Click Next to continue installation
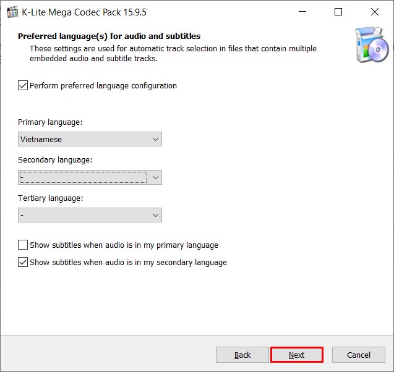The width and height of the screenshot is (394, 372). coord(297,355)
